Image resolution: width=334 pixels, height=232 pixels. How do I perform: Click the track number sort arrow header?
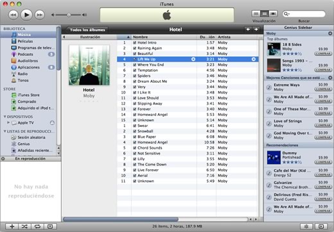tap(124, 37)
